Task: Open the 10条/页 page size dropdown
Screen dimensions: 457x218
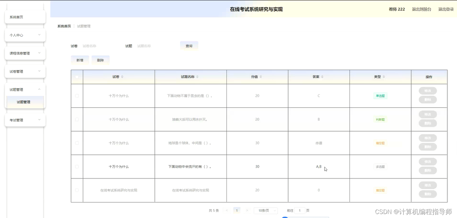Action: point(265,210)
